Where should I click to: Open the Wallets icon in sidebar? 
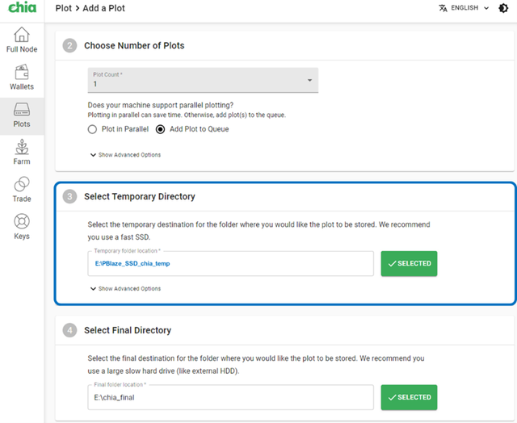coord(22,72)
